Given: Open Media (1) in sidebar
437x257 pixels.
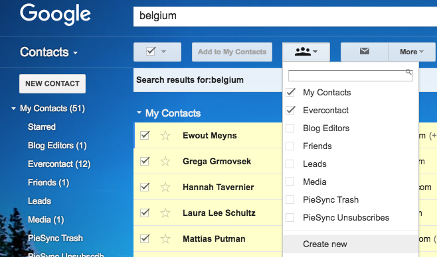Looking at the screenshot, I should 46,219.
